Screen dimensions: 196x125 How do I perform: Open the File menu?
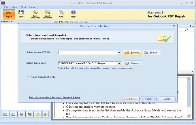click(6, 7)
